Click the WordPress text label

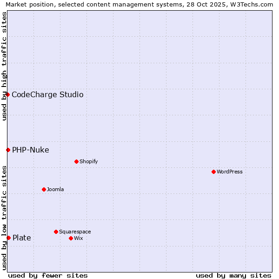tap(230, 172)
